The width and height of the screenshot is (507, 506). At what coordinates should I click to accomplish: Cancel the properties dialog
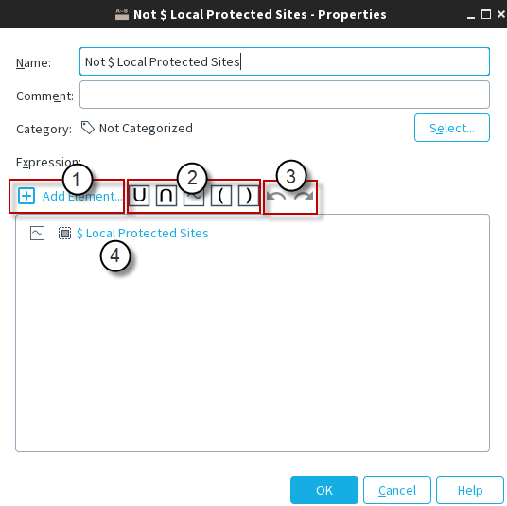coord(397,490)
